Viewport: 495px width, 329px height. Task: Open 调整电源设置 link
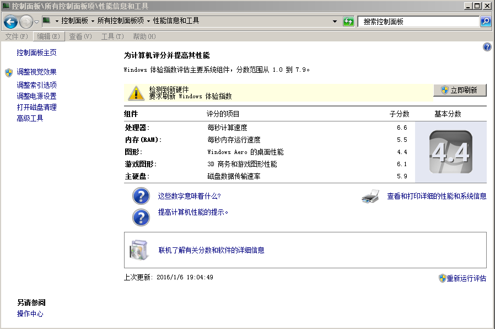coord(36,96)
